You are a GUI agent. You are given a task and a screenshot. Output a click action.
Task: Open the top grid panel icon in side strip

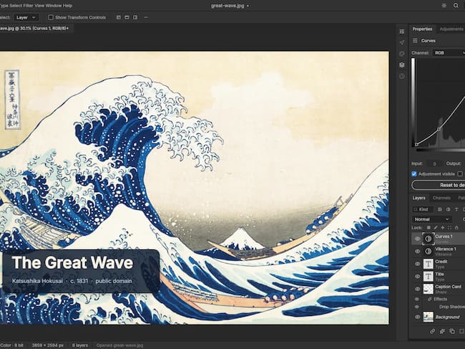click(402, 32)
